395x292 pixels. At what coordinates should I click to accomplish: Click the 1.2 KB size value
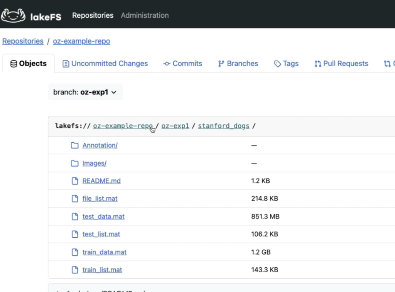click(x=260, y=181)
